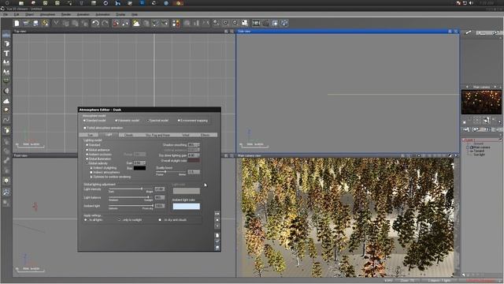Image resolution: width=504 pixels, height=284 pixels.
Task: Select the Volumetric model radio button
Action: (116, 121)
